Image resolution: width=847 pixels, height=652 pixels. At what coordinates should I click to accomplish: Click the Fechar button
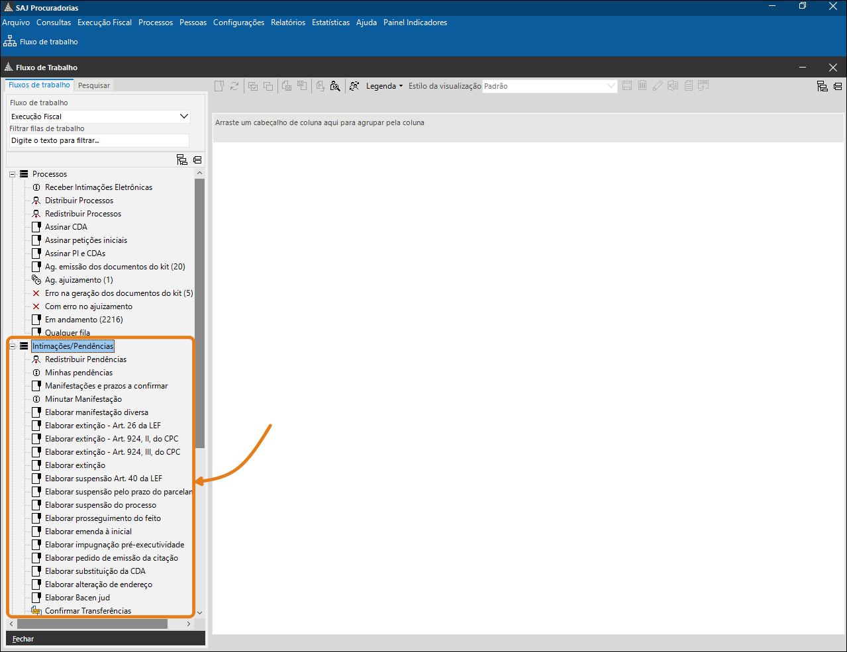tap(23, 639)
